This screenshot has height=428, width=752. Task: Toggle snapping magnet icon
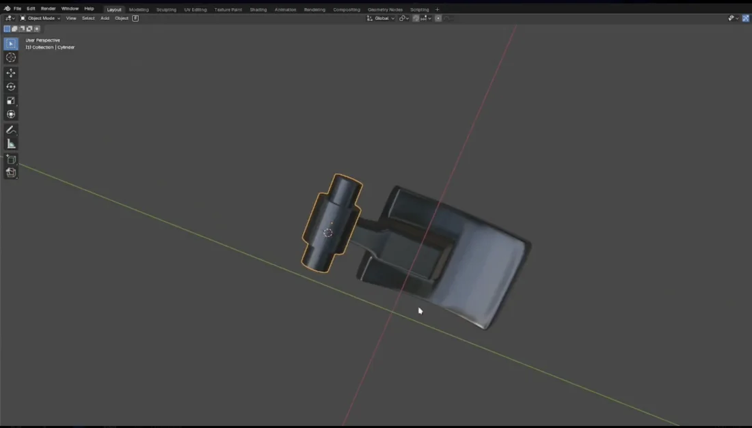(416, 18)
